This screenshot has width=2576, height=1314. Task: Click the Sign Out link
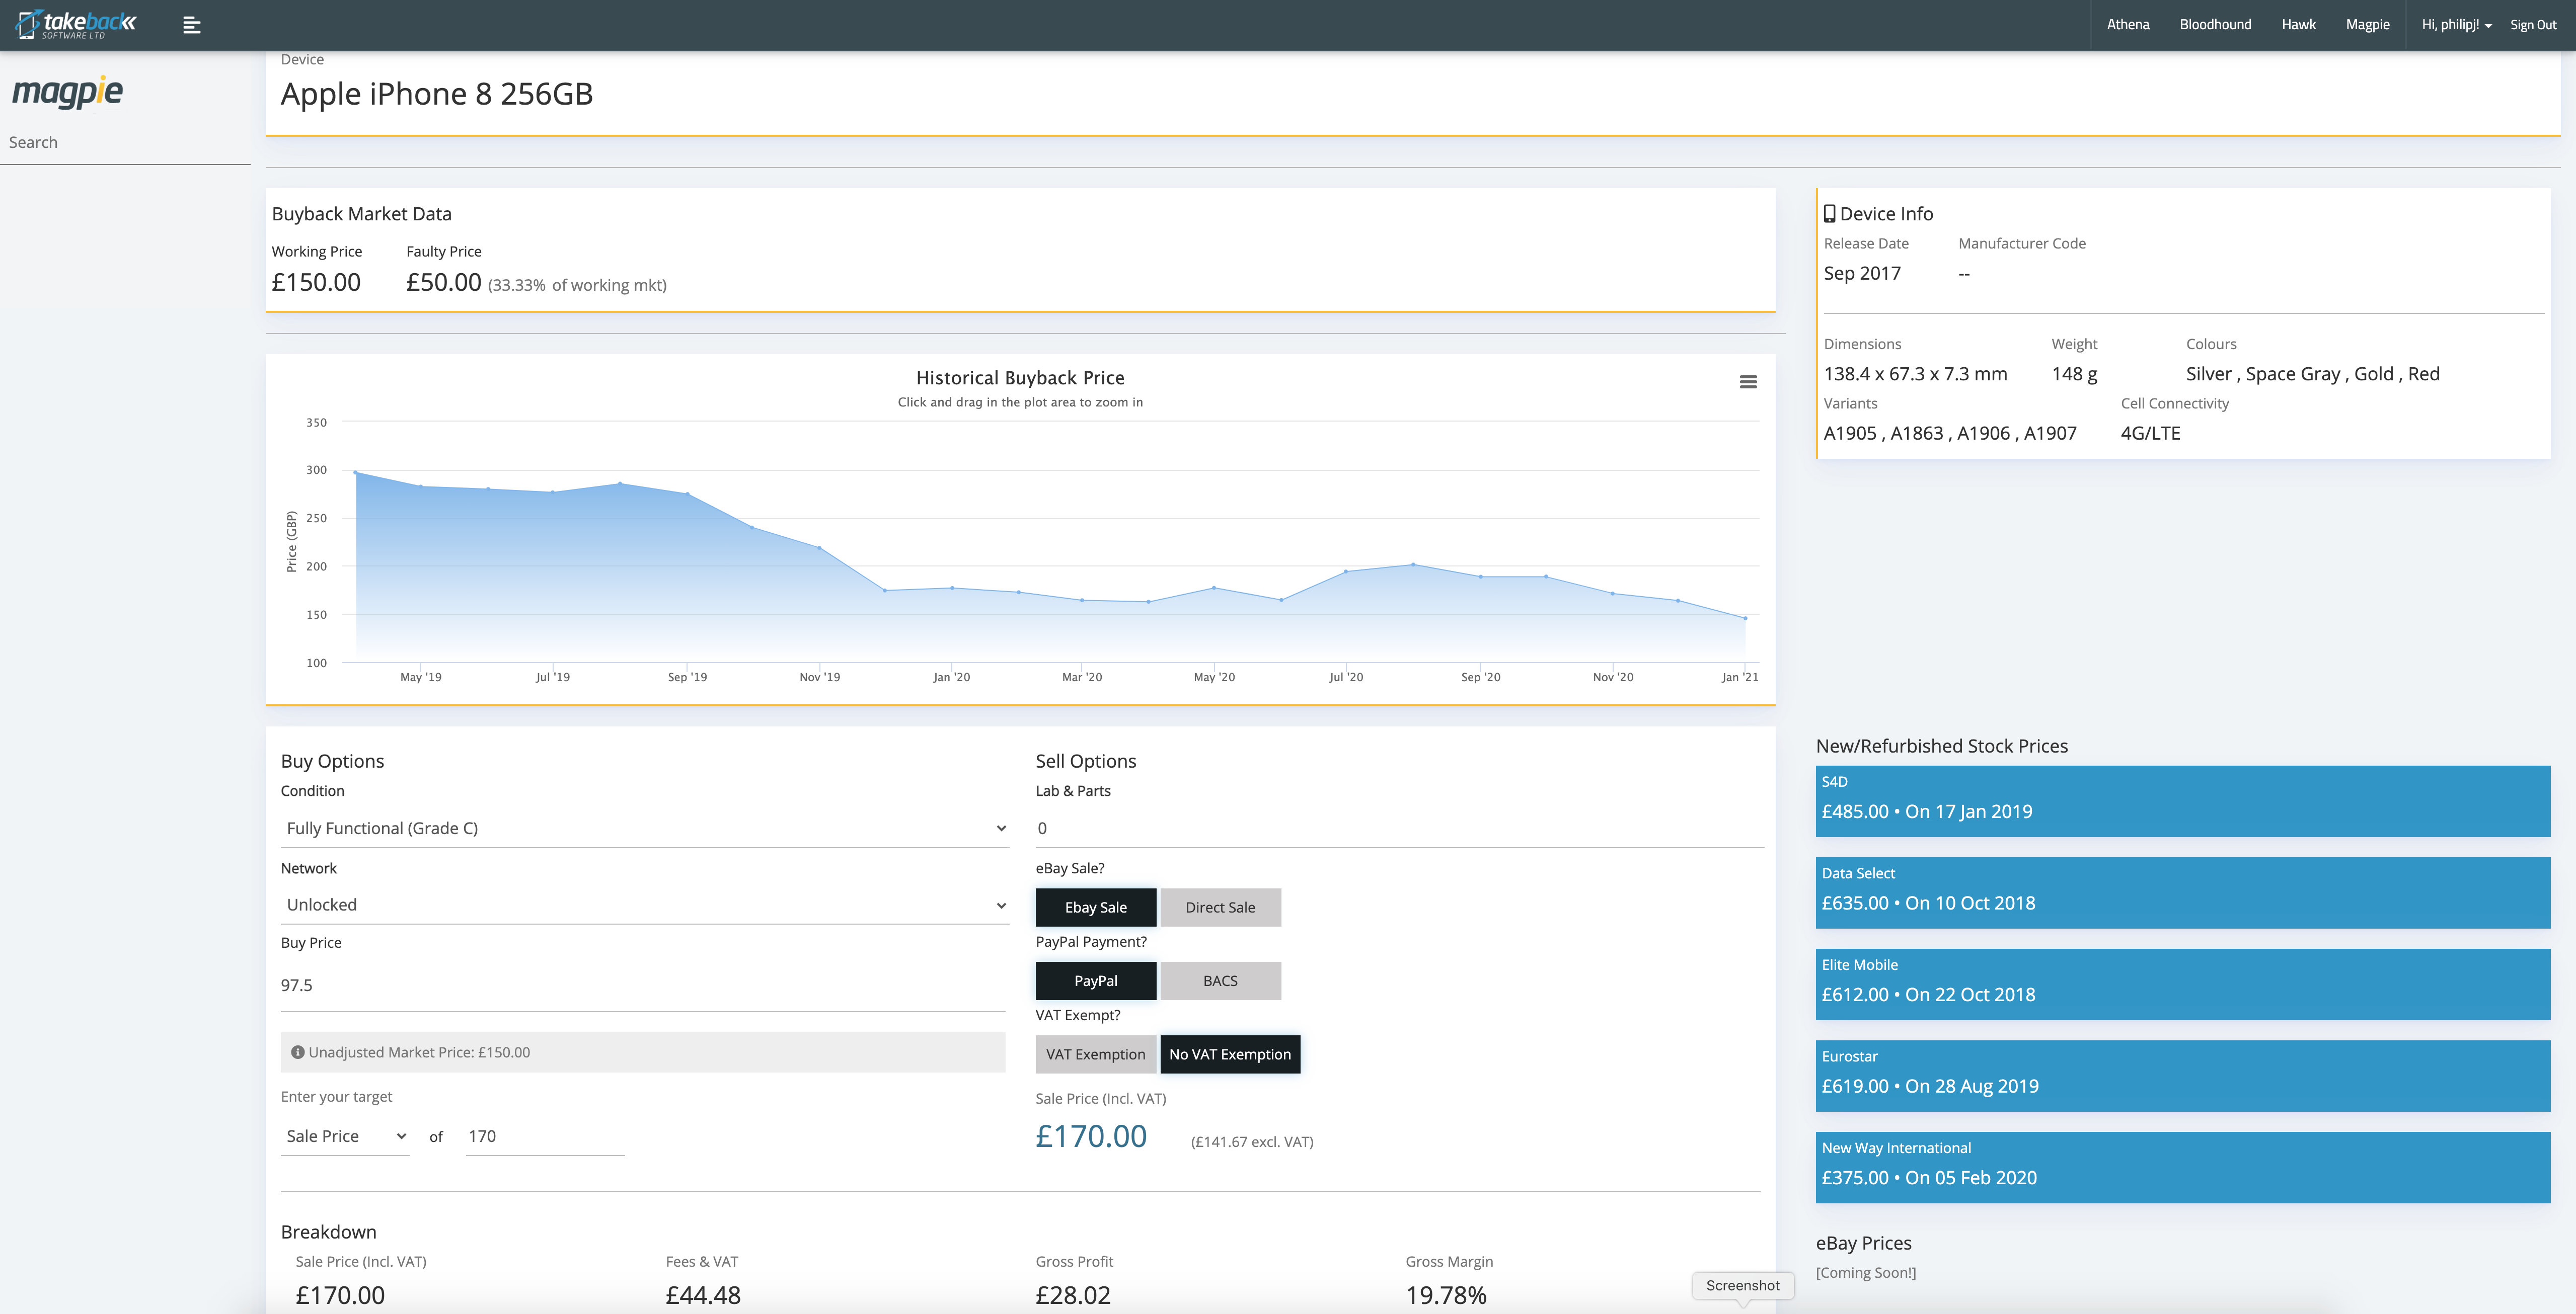click(2532, 25)
